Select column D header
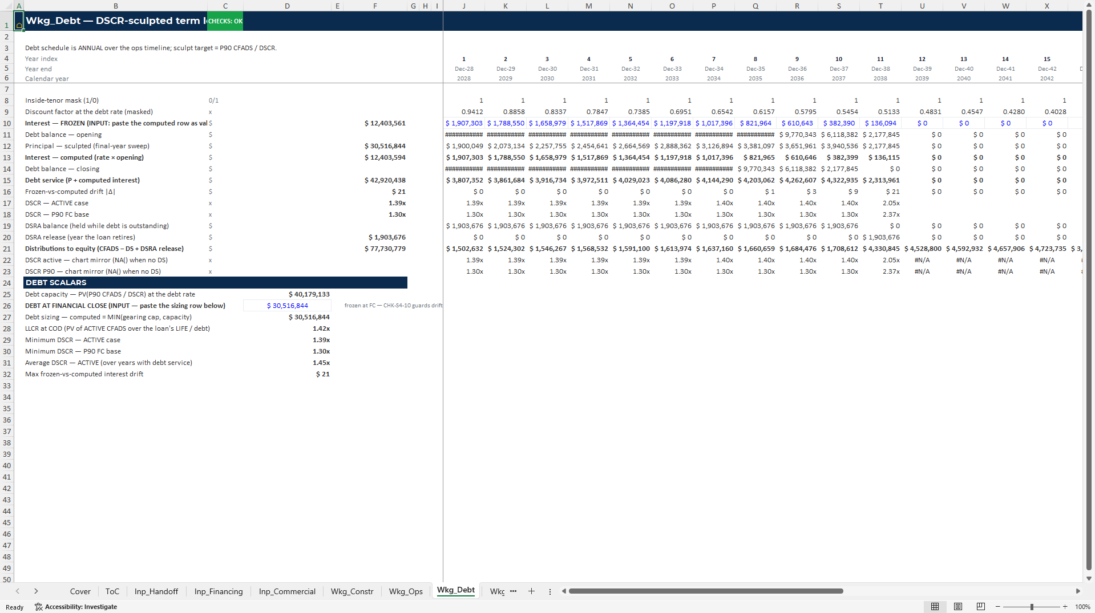This screenshot has height=613, width=1095. click(x=287, y=6)
